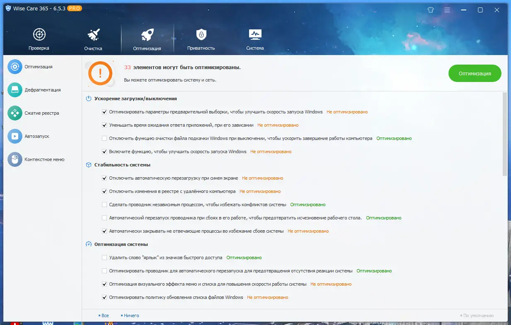Open the Приватность lock shield icon

201,34
